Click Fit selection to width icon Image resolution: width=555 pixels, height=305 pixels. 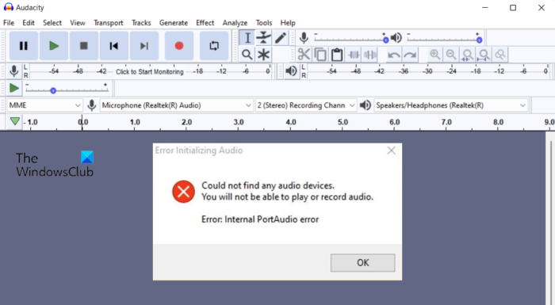click(x=467, y=55)
